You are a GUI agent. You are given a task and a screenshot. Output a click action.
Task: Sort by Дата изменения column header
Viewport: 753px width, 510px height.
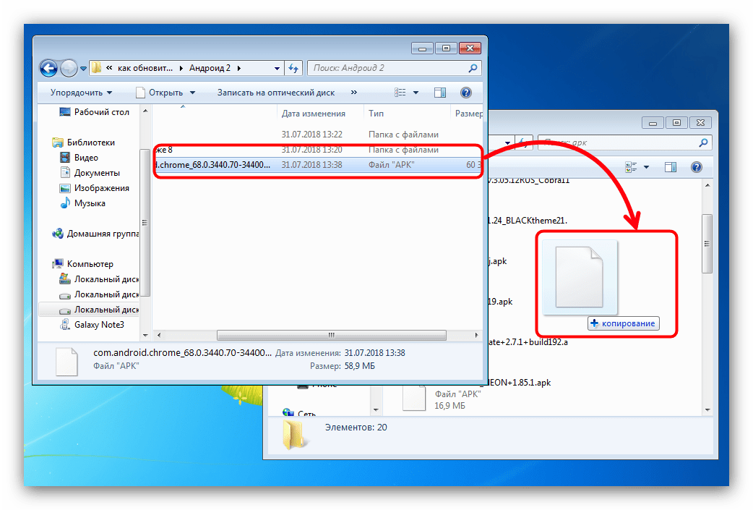[313, 114]
